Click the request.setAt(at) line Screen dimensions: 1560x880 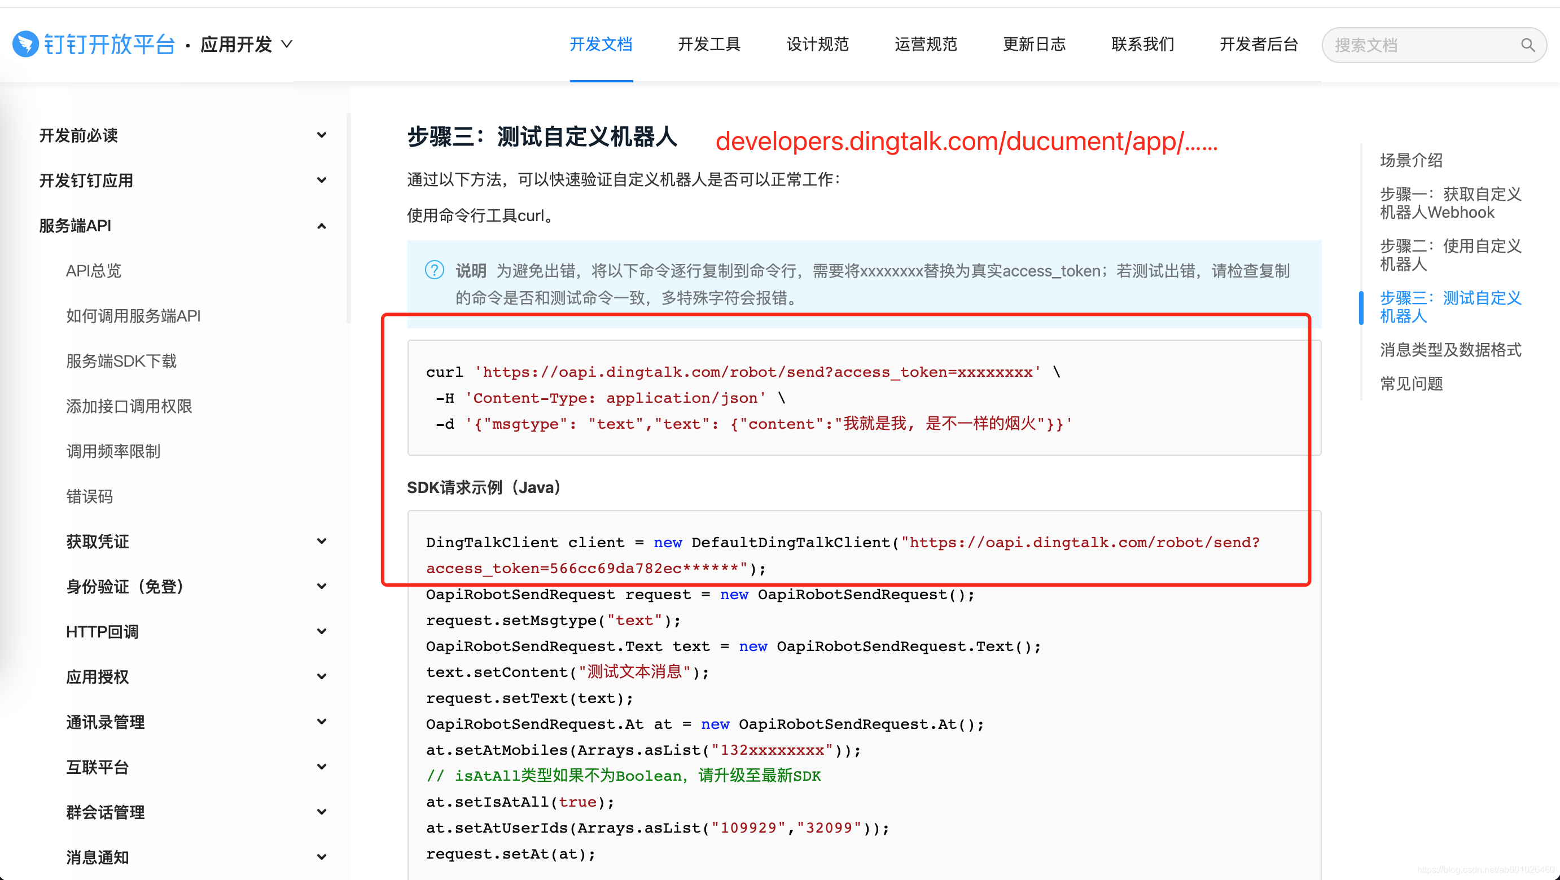tap(511, 854)
